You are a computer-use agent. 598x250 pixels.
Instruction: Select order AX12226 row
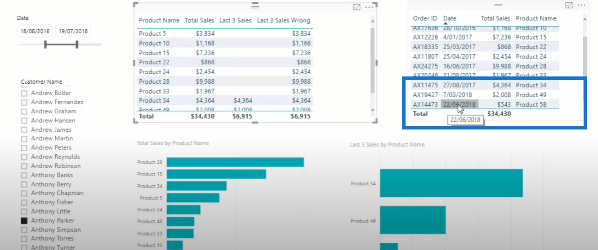pos(486,37)
